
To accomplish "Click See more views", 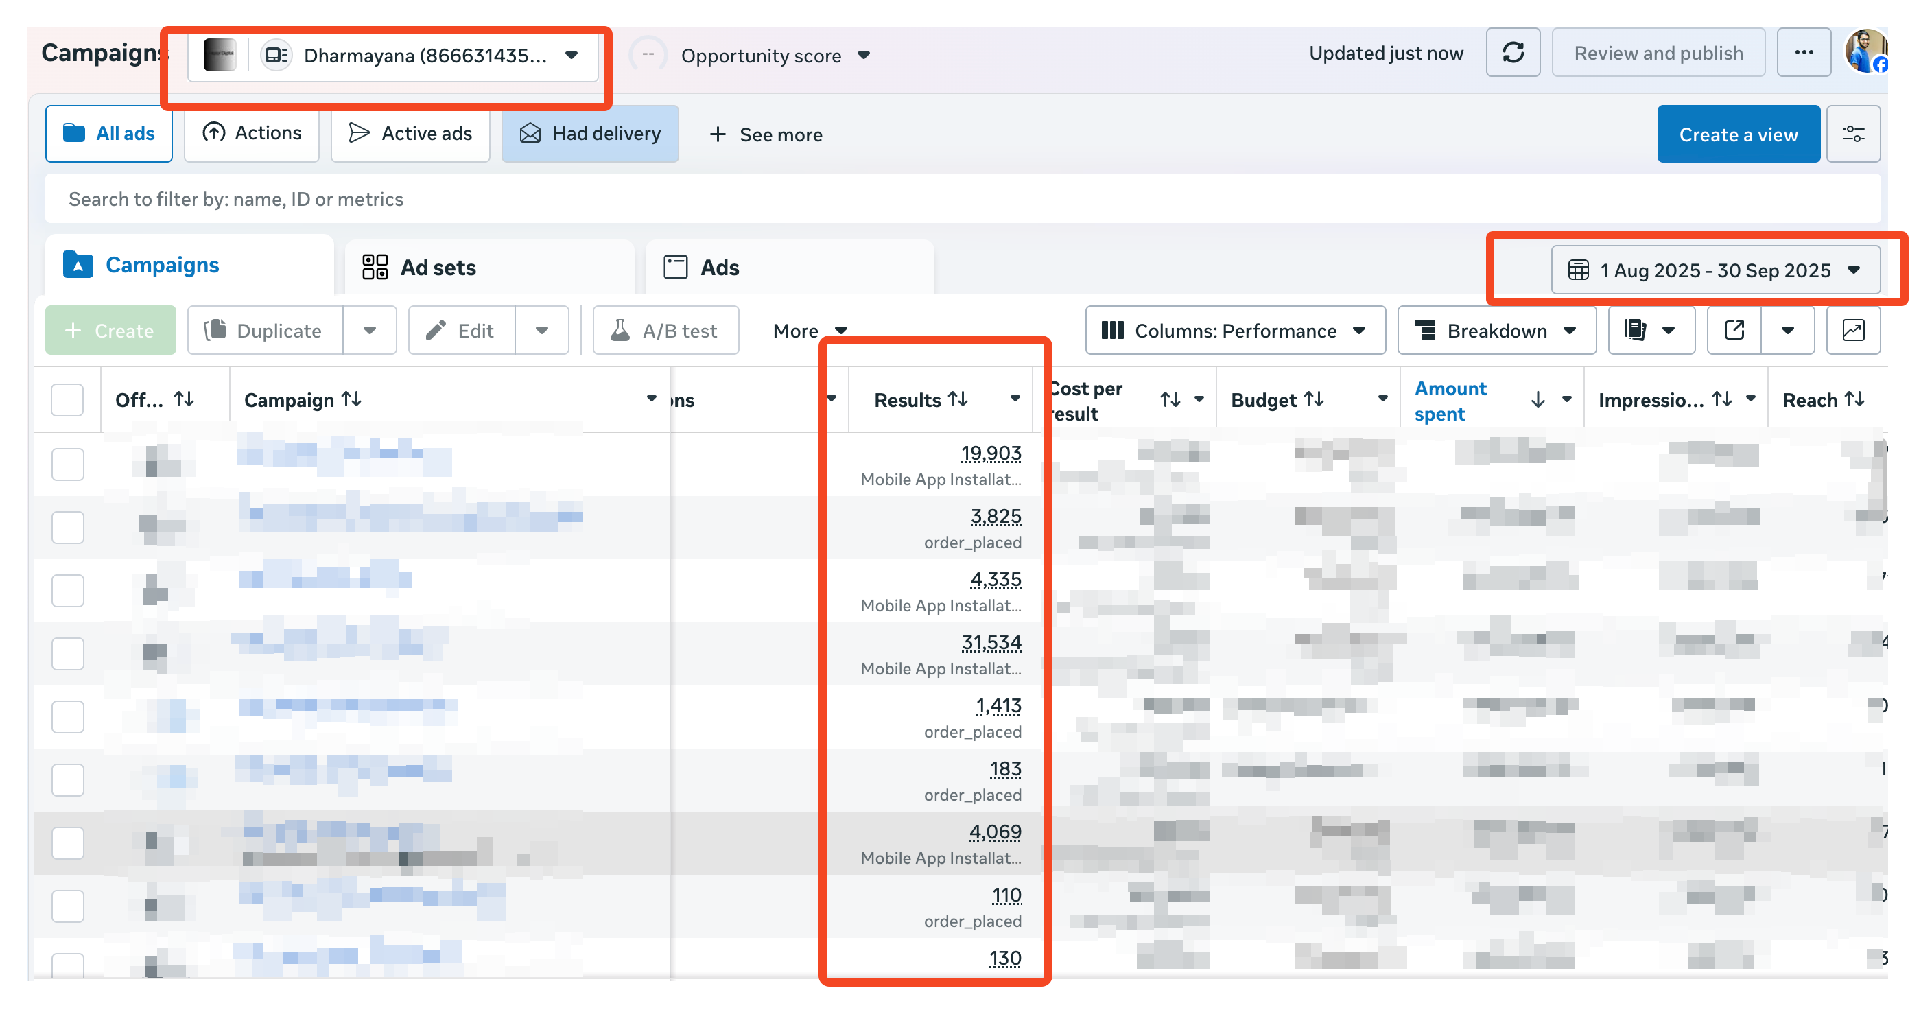I will click(x=766, y=134).
